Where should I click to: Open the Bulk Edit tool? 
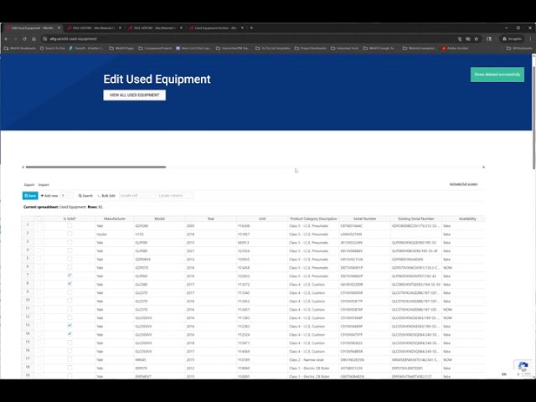point(106,196)
